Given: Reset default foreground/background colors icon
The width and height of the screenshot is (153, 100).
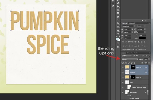Looking at the screenshot, I should click(117, 36).
